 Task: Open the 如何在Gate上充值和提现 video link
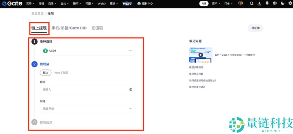point(235,55)
